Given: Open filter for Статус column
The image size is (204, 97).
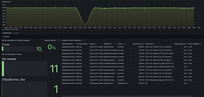Looking at the screenshot, I should coord(125,44).
